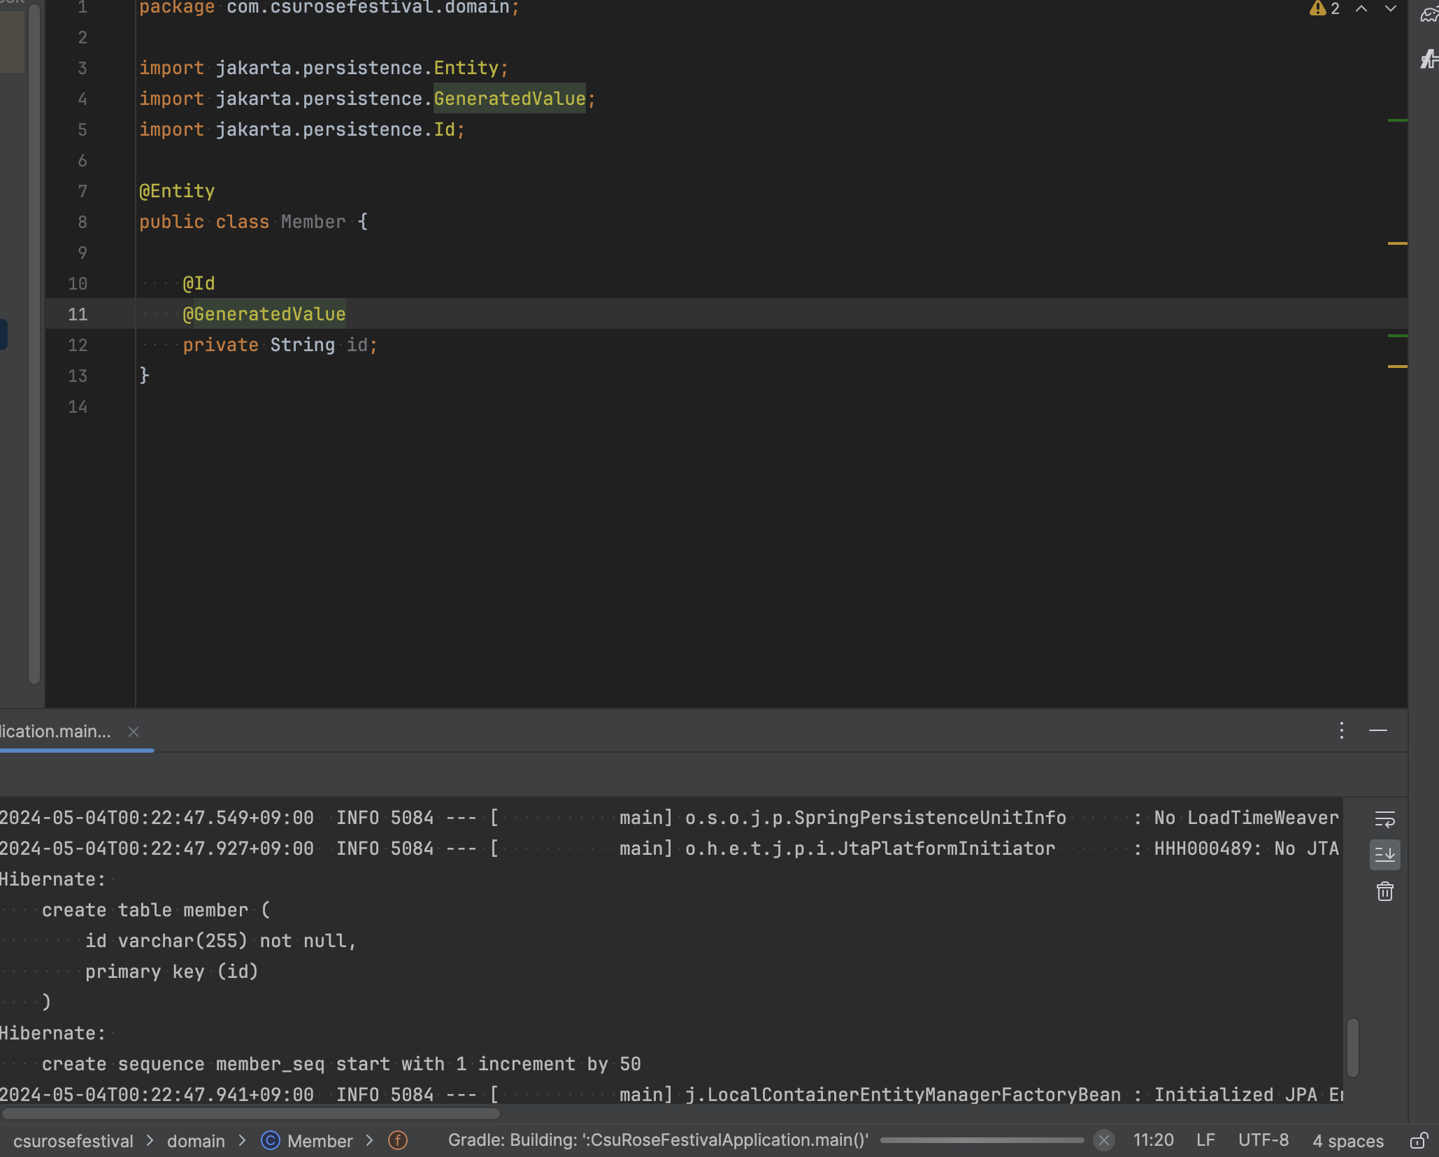Change UTF-8 file encoding
This screenshot has height=1157, width=1439.
coord(1263,1140)
